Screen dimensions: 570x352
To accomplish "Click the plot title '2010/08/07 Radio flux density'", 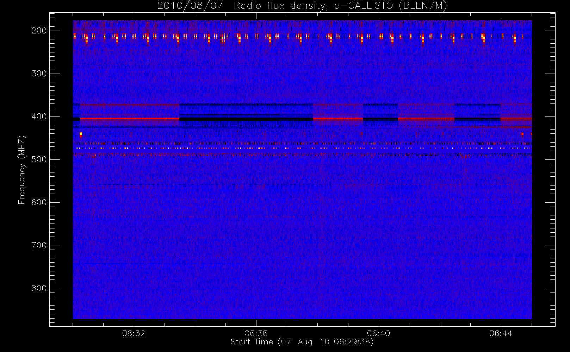I will click(302, 6).
